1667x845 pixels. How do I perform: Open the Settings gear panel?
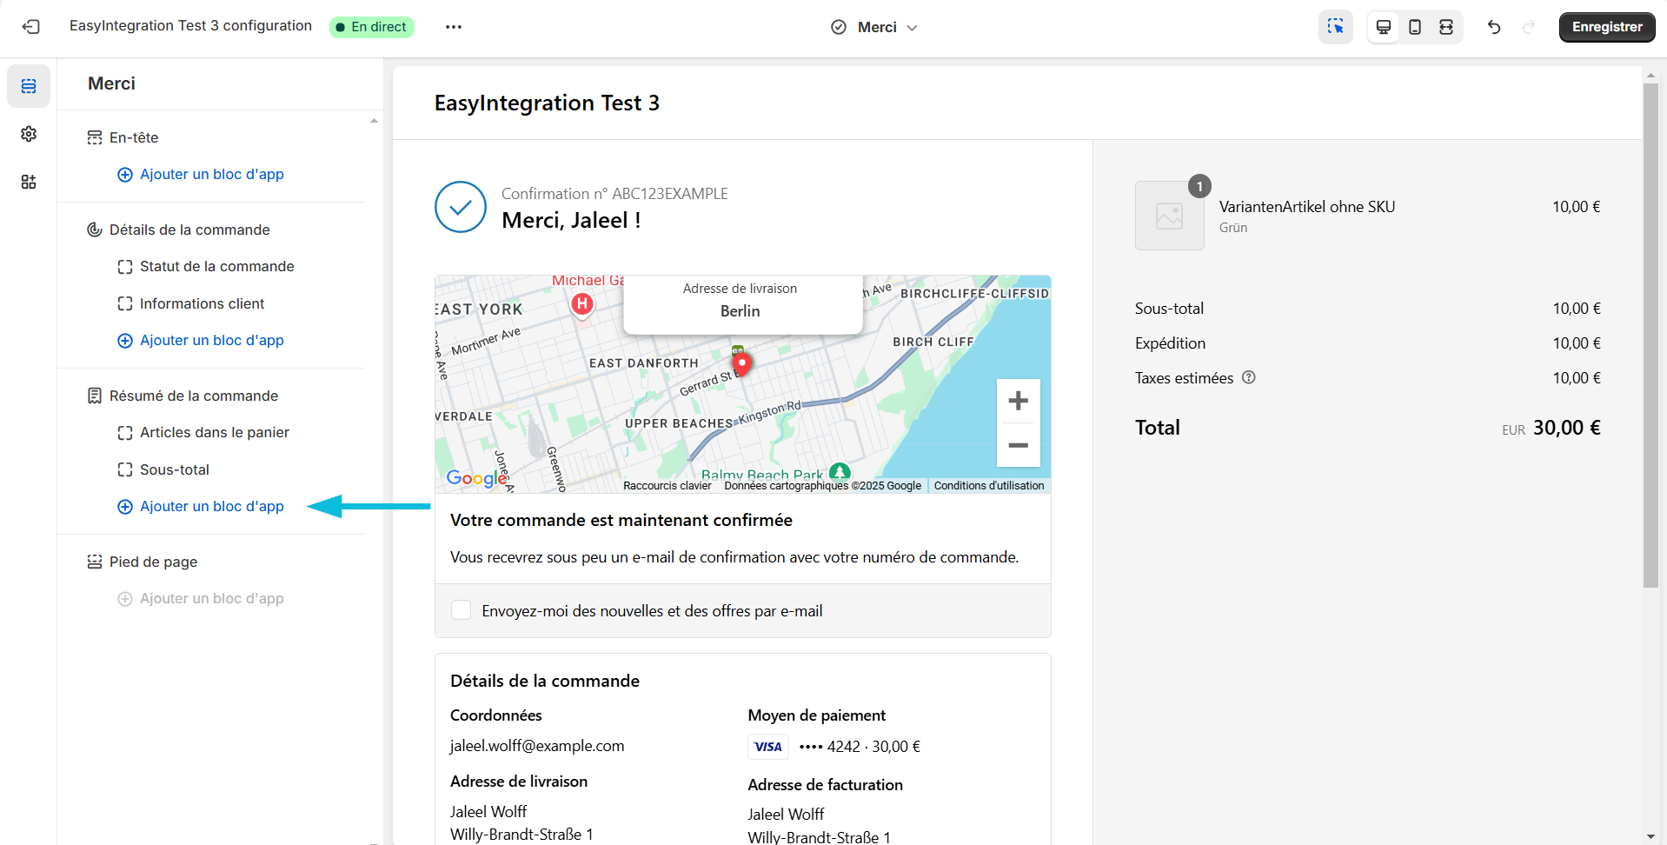pos(29,134)
